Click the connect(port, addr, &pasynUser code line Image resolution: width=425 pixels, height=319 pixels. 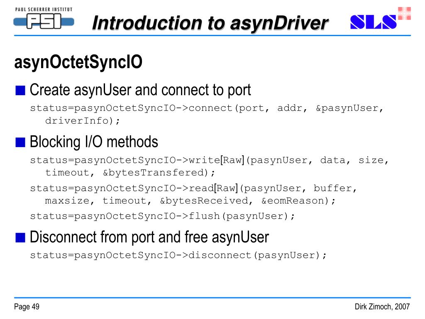point(207,108)
